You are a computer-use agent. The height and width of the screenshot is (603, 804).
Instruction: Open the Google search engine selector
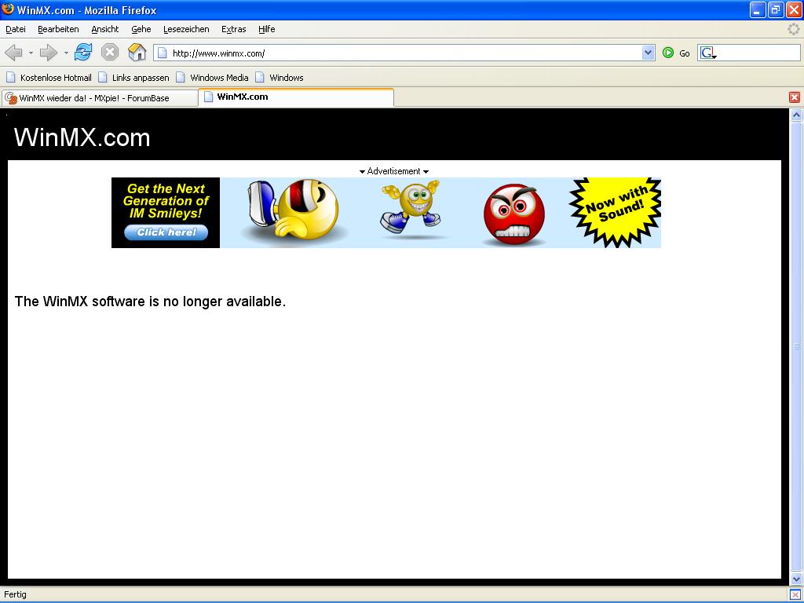pos(709,53)
